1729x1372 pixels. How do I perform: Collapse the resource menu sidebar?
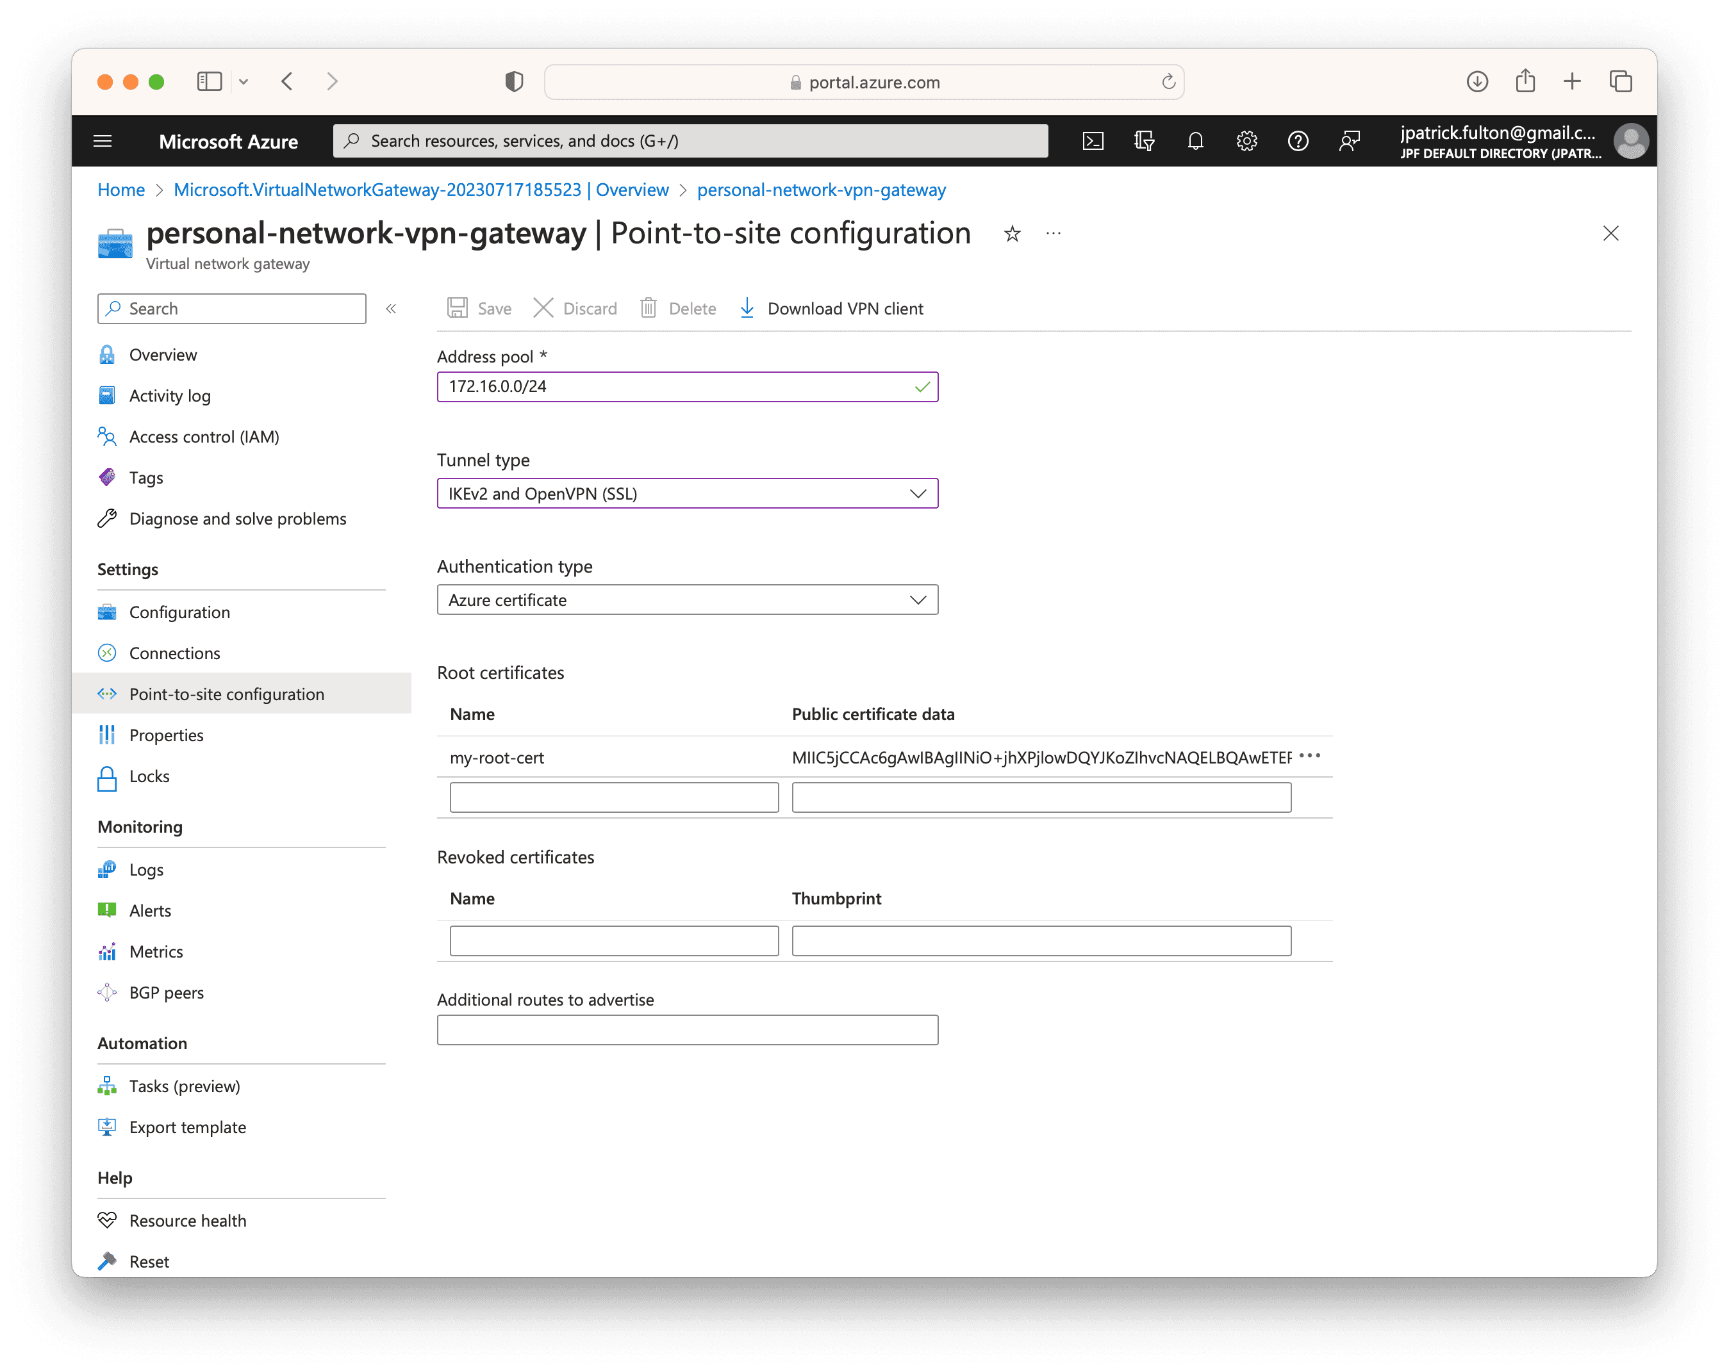coord(390,309)
